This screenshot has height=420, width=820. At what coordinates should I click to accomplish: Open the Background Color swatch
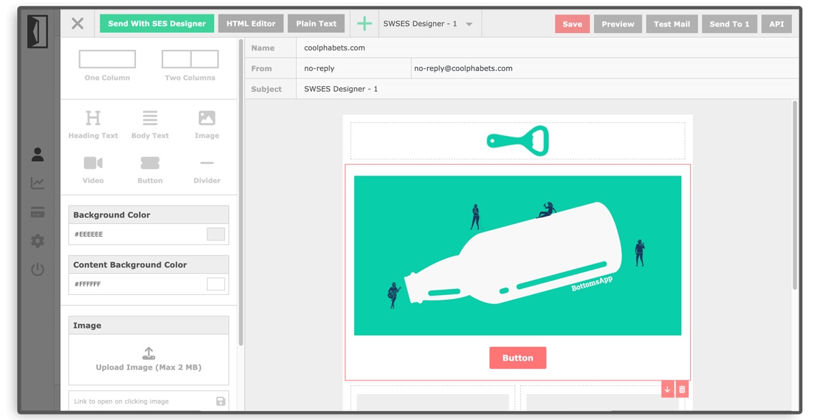coord(216,234)
